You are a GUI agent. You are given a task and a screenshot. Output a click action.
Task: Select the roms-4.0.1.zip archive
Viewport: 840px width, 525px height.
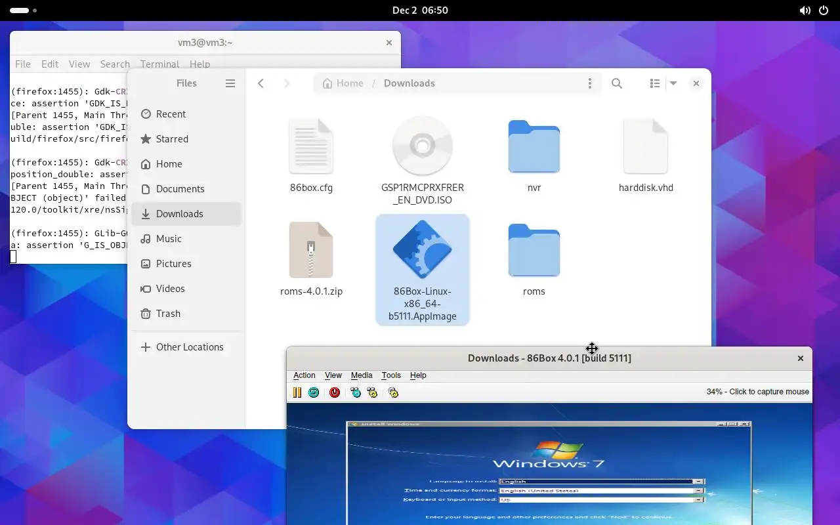click(311, 250)
